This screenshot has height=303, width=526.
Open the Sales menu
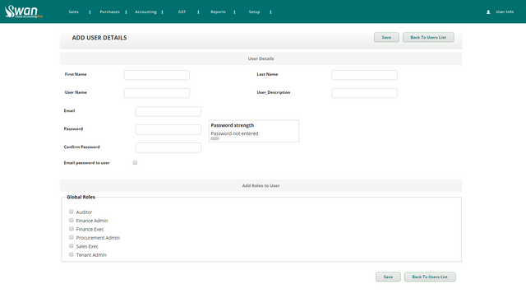click(73, 12)
